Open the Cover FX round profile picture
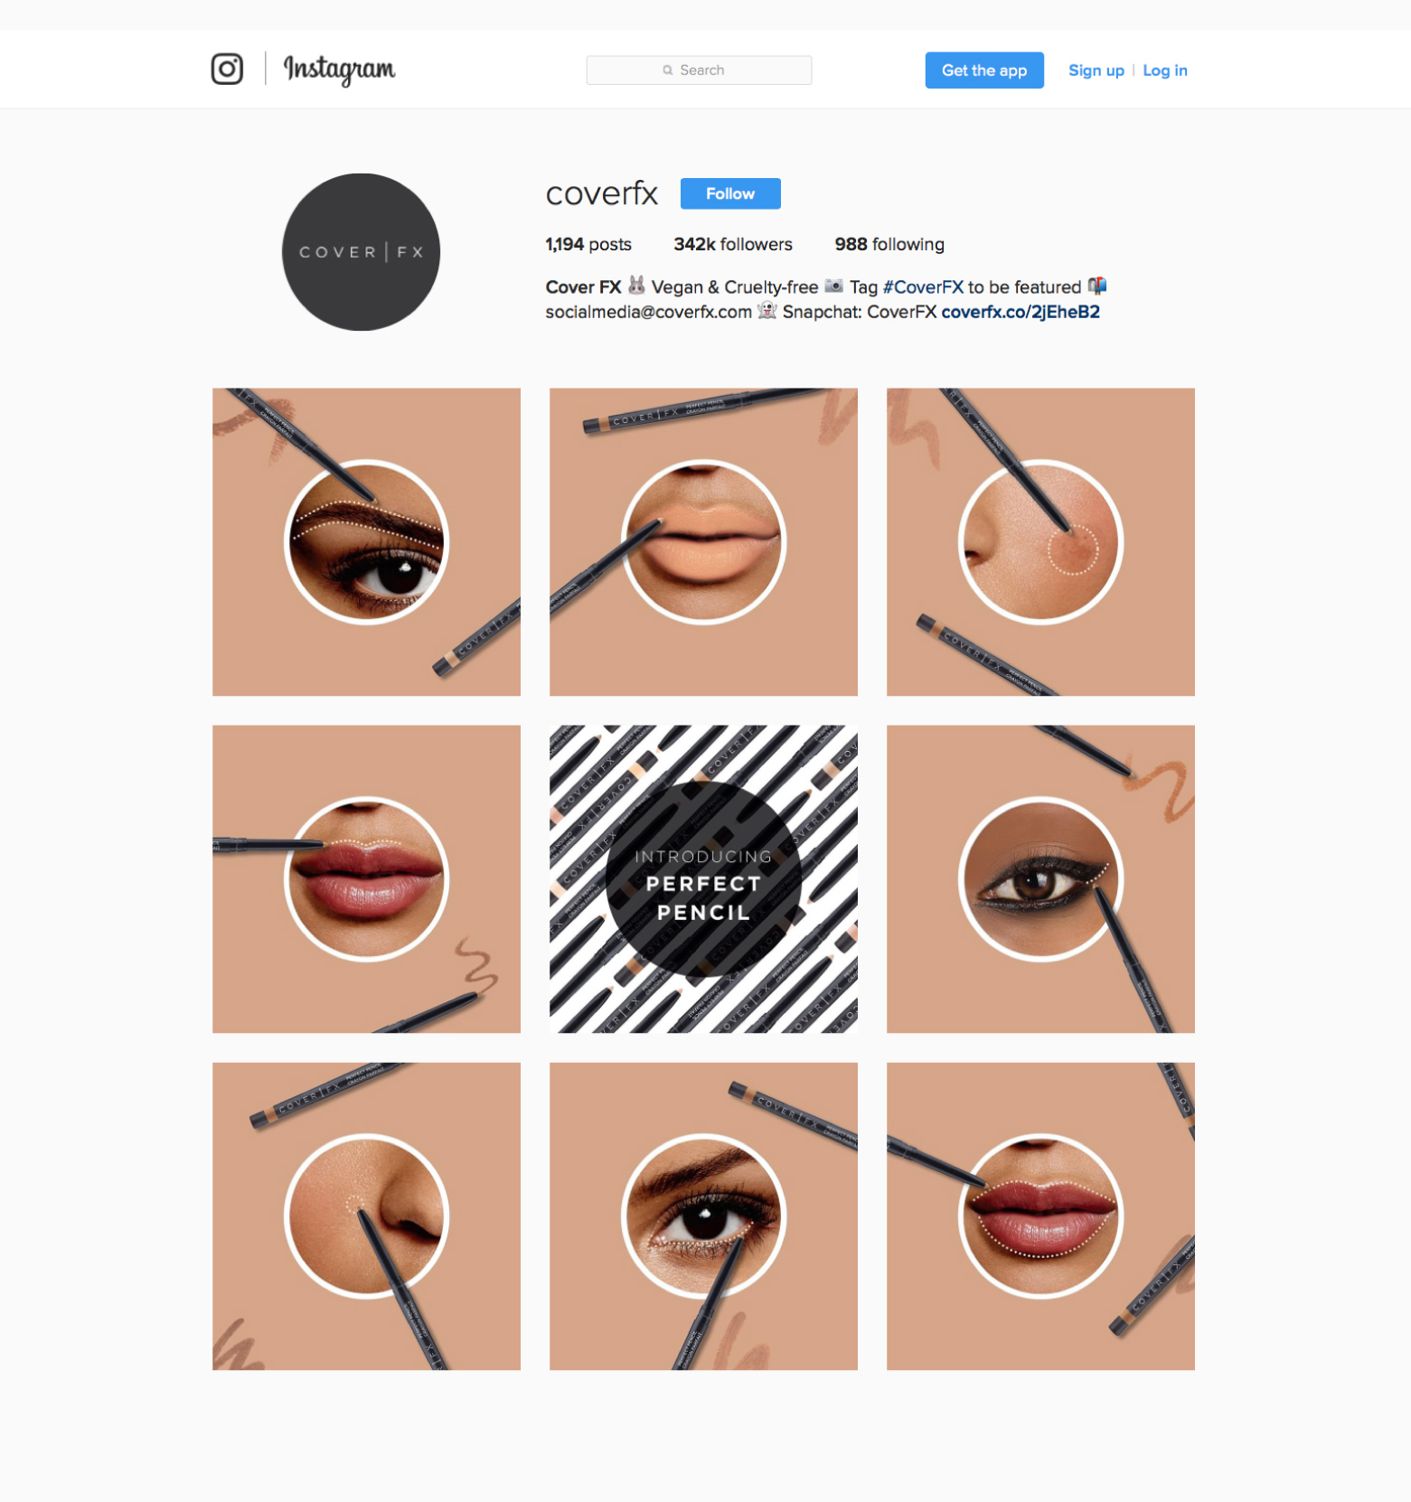Viewport: 1411px width, 1502px height. point(361,252)
